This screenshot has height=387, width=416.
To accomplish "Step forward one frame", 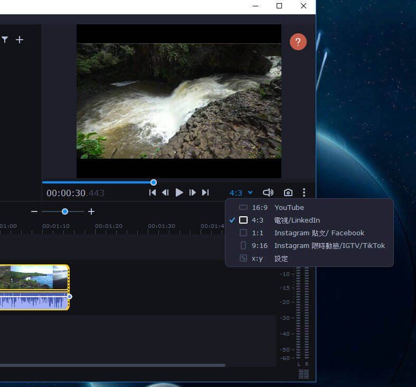I will [192, 192].
